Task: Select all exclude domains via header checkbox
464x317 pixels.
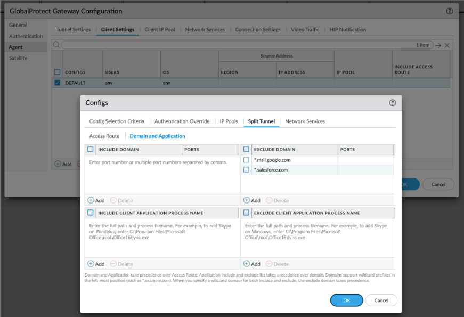Action: tap(246, 149)
